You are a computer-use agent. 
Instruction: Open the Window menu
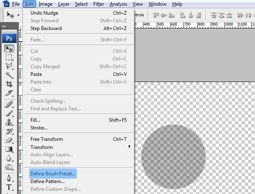click(x=158, y=4)
